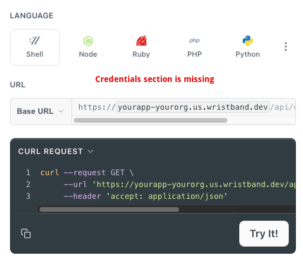Image resolution: width=303 pixels, height=259 pixels.
Task: Open the Base URL dropdown
Action: 40,112
